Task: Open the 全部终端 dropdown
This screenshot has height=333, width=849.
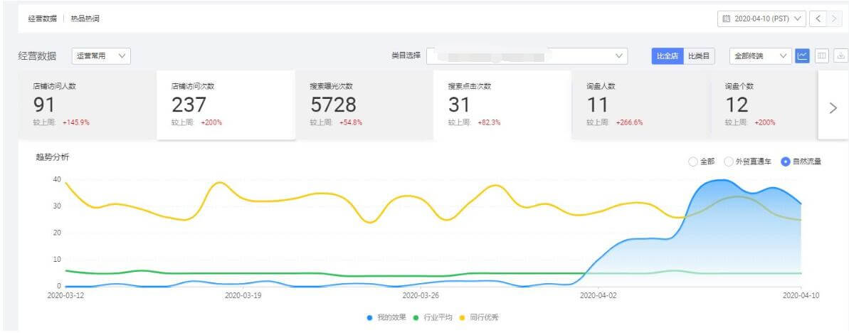Action: [761, 56]
